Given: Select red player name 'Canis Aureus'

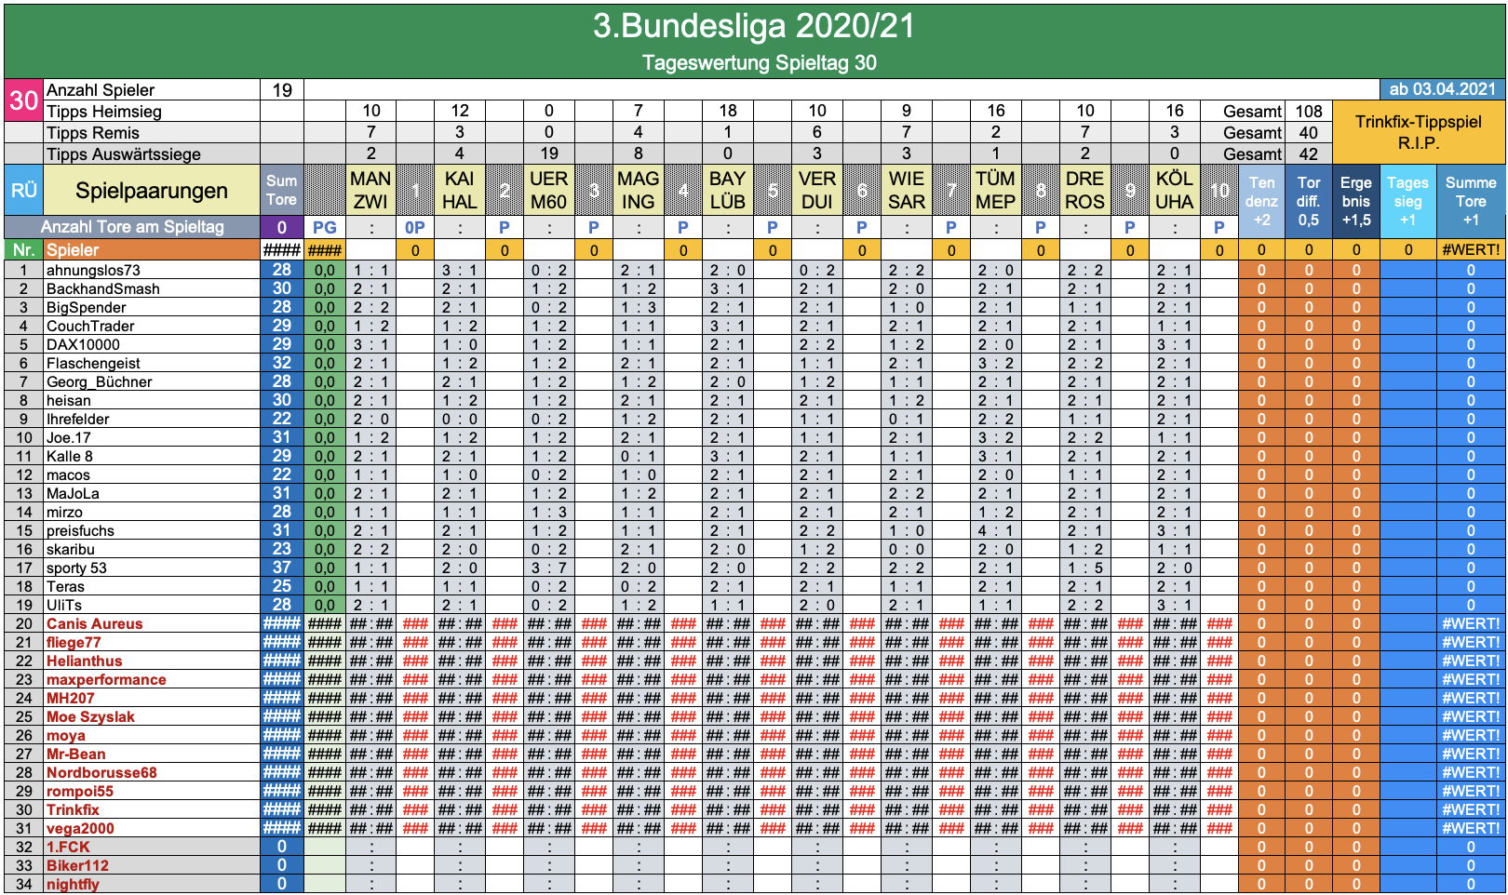Looking at the screenshot, I should [x=95, y=623].
